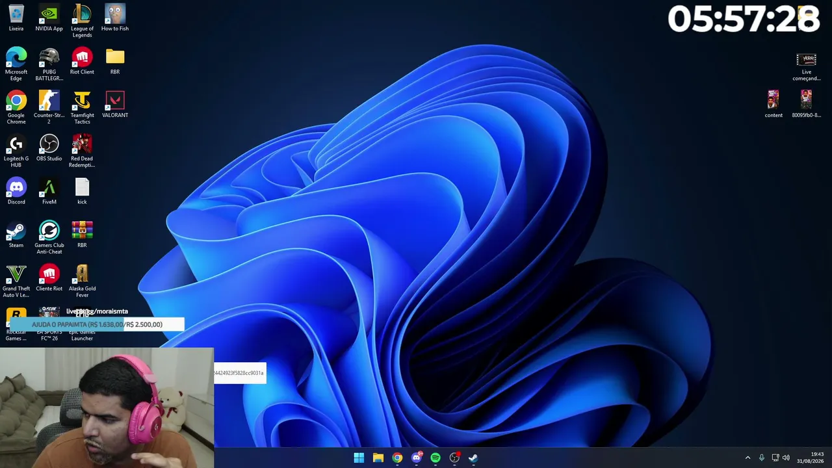Select the 80095fb0-8... image file

point(806,104)
